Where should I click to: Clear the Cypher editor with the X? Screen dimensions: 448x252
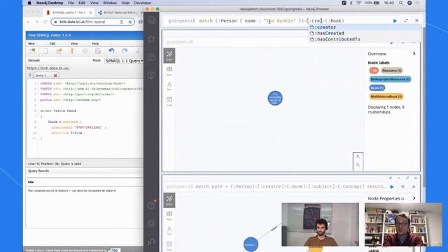(x=416, y=20)
